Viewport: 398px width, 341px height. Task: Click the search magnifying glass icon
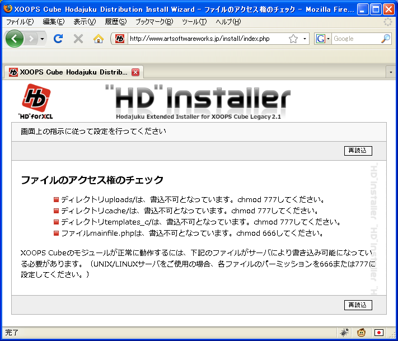click(x=386, y=39)
